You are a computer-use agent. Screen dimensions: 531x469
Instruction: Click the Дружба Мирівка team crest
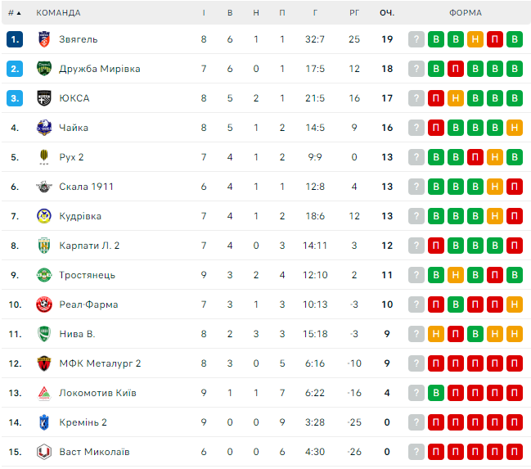click(44, 69)
